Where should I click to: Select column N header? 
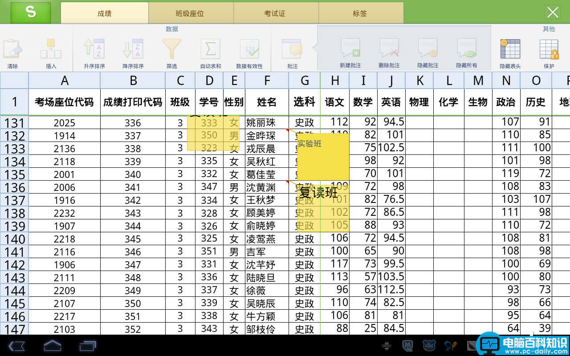(x=506, y=81)
